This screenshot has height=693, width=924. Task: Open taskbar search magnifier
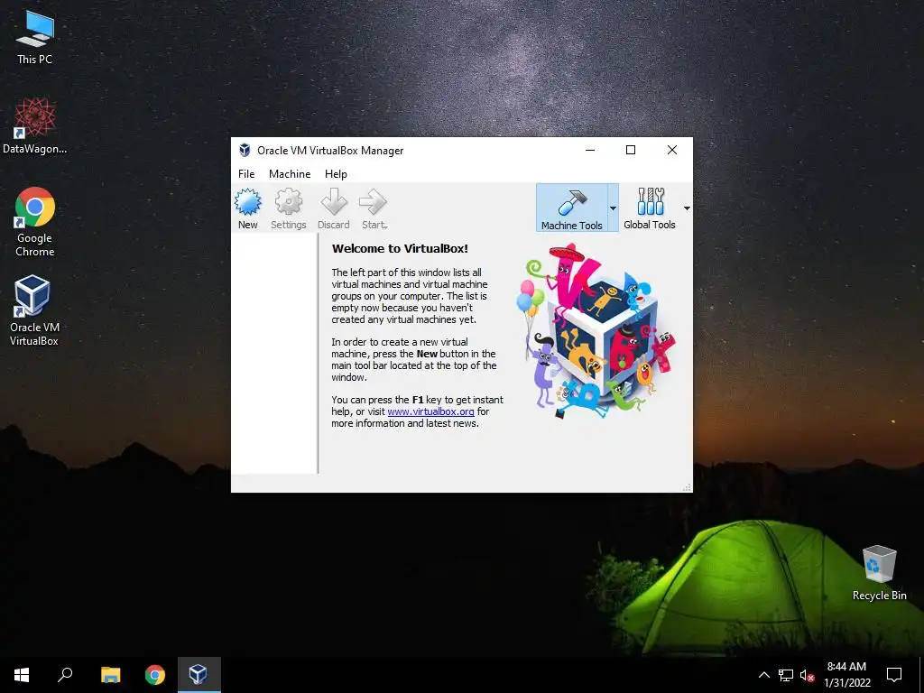[65, 675]
